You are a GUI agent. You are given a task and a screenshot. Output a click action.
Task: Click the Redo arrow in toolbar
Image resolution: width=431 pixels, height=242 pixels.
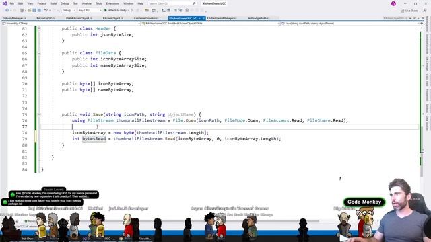54,11
